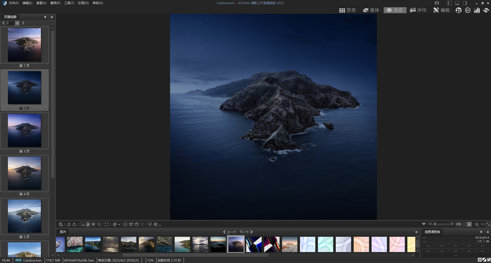Open the messages eye icon at far right

[486, 10]
